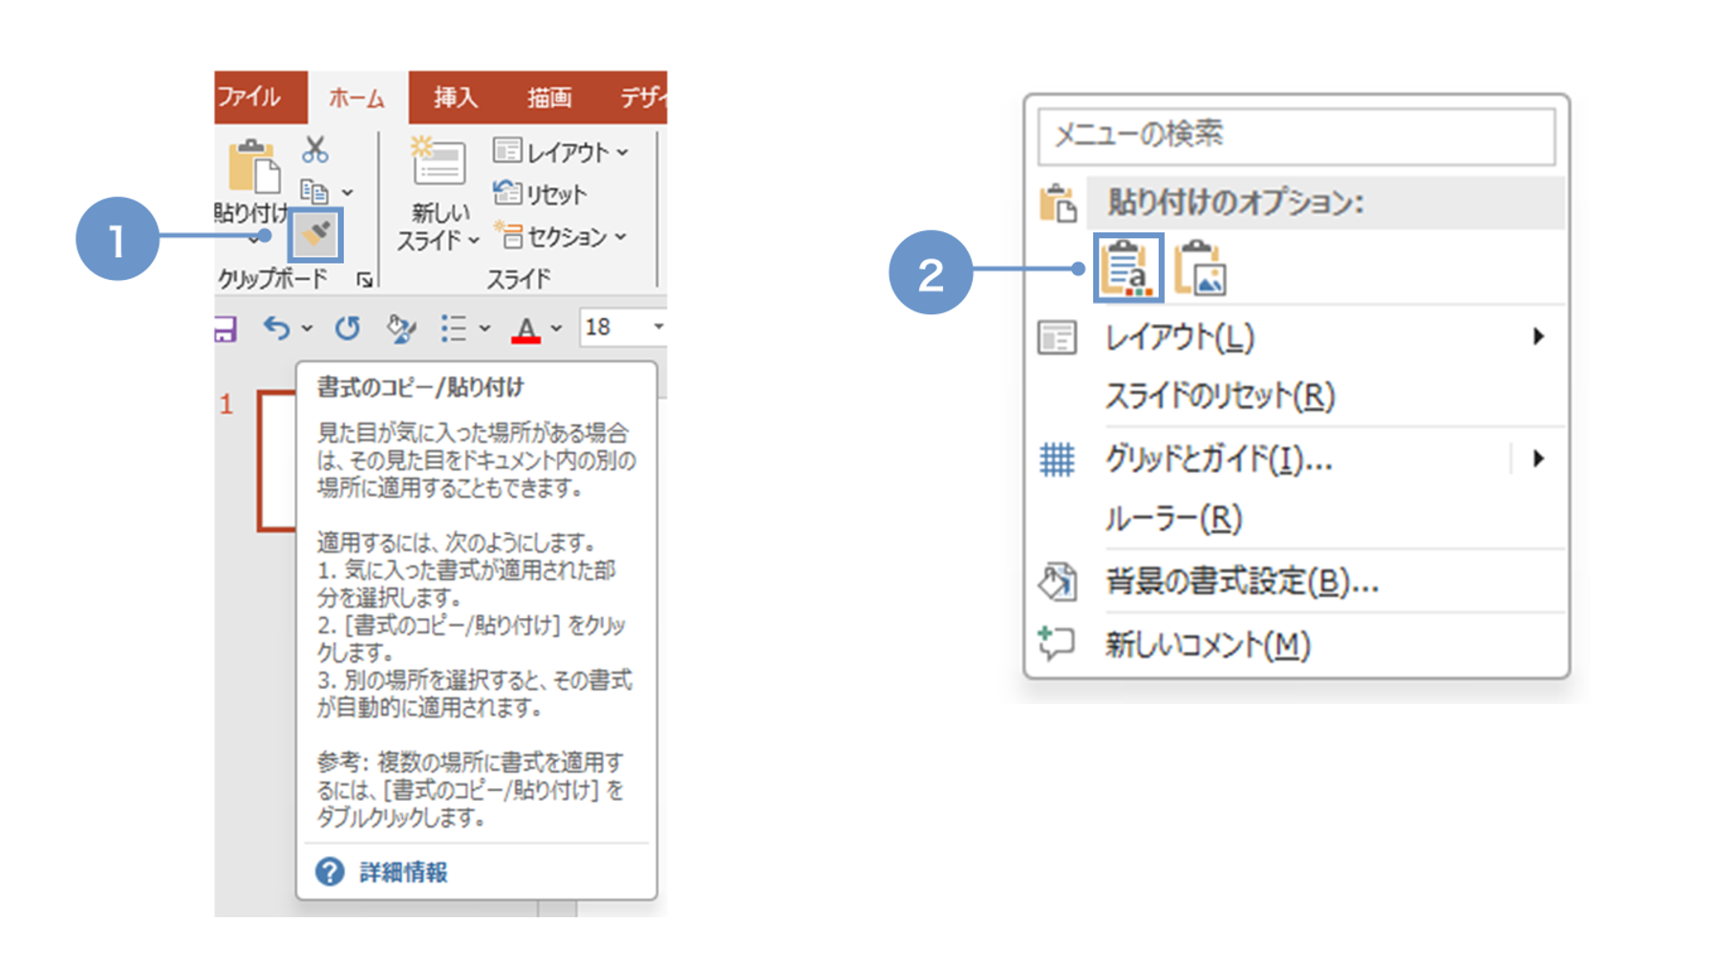Click the 貼り付け paste clipboard icon
Image resolution: width=1715 pixels, height=964 pixels.
coord(254,167)
